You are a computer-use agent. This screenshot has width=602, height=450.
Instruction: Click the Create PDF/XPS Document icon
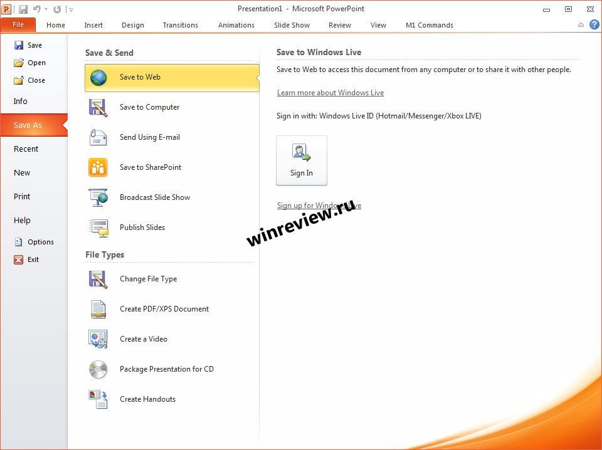point(98,309)
